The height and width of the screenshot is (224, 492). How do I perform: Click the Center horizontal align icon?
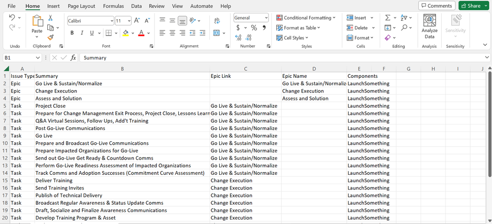172,32
